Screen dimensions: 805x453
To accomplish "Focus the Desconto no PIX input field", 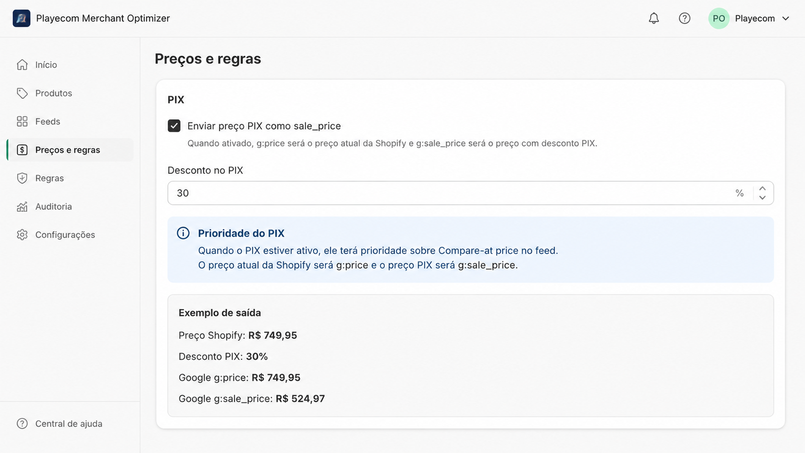I will coord(470,193).
